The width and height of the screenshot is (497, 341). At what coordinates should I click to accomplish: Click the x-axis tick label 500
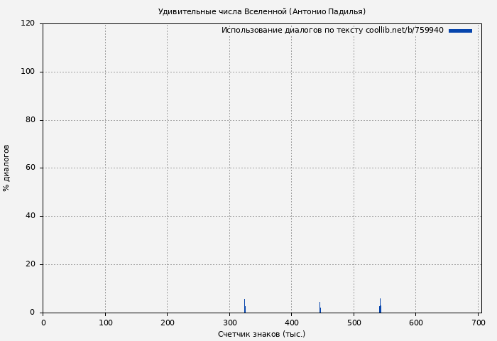[354, 323]
